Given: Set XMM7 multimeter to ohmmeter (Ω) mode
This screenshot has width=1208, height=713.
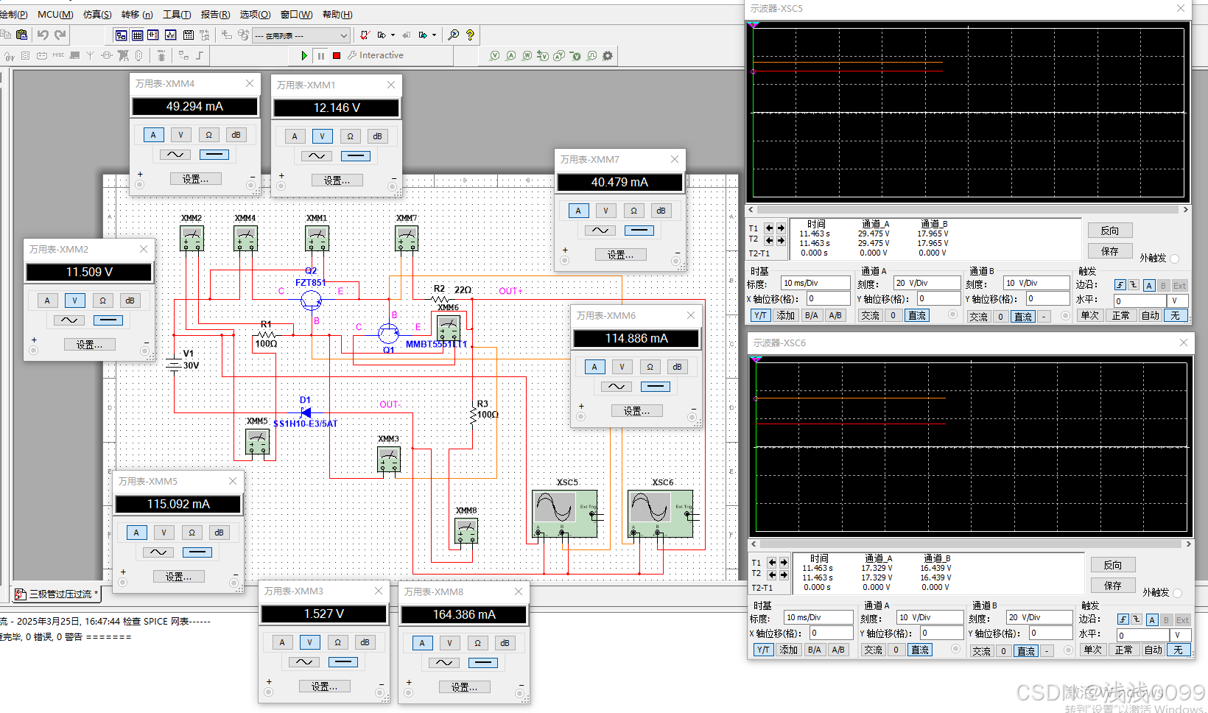Looking at the screenshot, I should tap(633, 211).
